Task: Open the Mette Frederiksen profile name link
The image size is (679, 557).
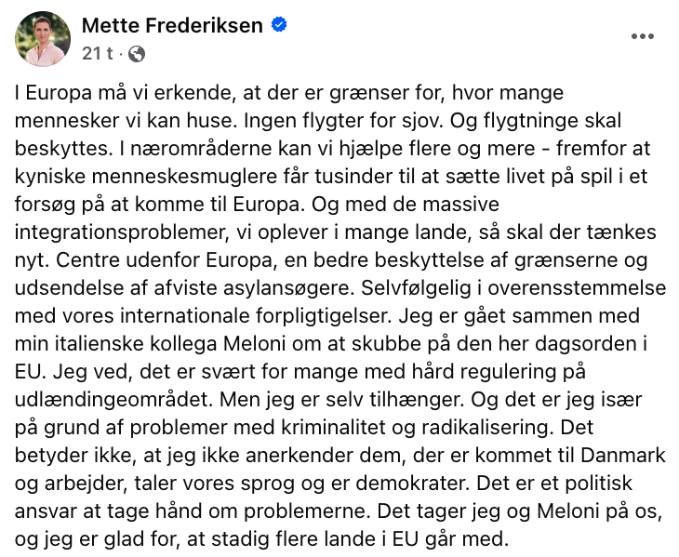Action: tap(173, 26)
